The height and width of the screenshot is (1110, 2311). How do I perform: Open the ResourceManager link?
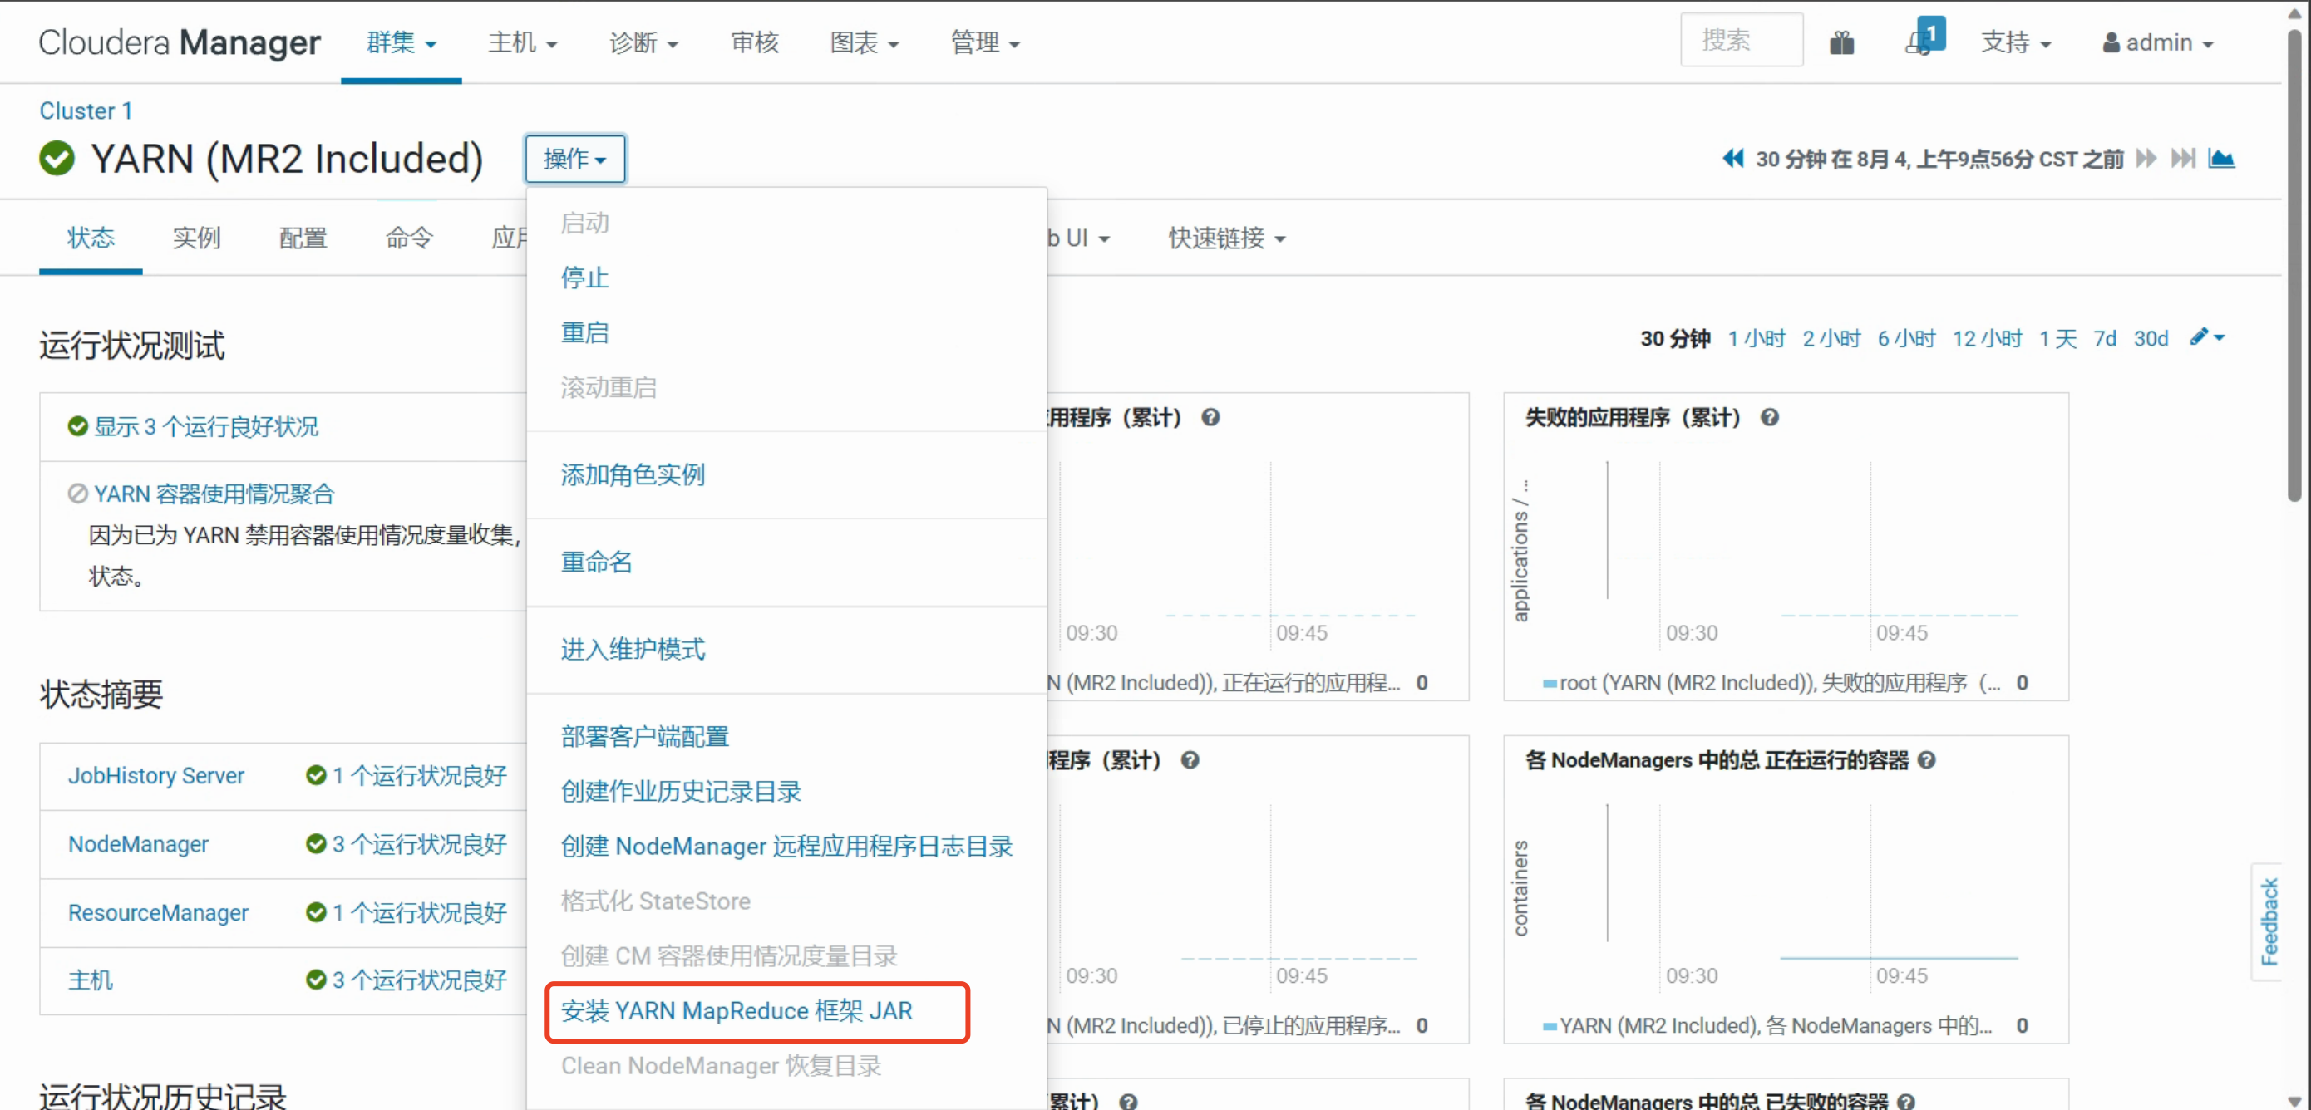pos(158,912)
